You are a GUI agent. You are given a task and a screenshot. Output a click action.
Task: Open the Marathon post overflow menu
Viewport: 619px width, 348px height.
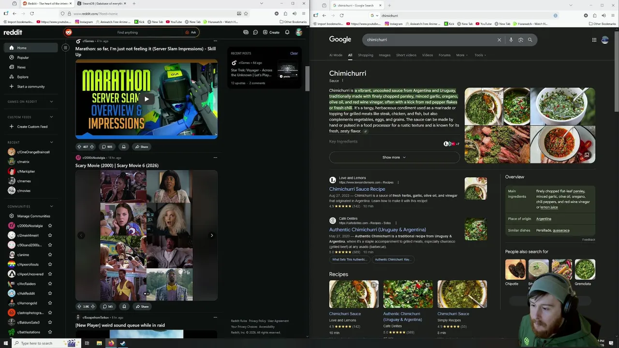[x=215, y=41]
